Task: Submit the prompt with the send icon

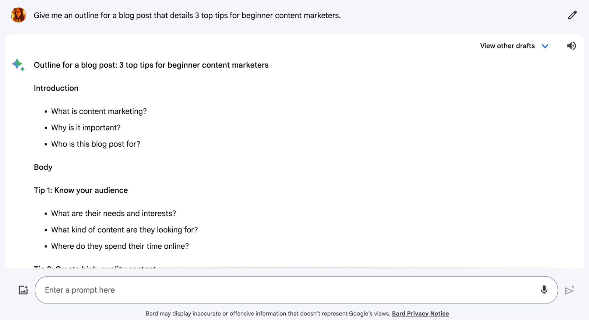Action: click(x=569, y=290)
